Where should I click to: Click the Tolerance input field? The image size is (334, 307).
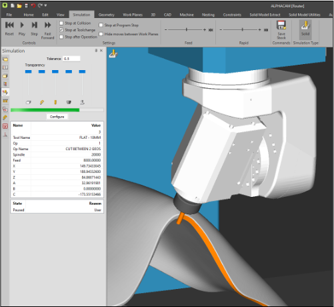[71, 59]
